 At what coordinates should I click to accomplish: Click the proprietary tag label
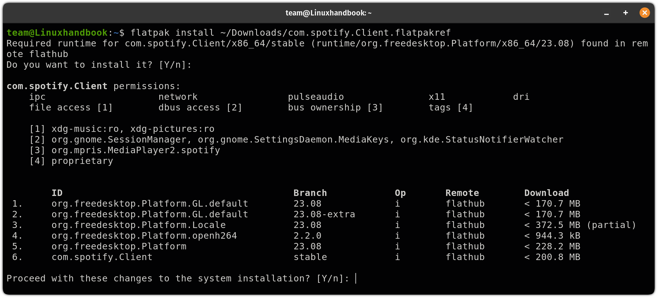(x=82, y=161)
